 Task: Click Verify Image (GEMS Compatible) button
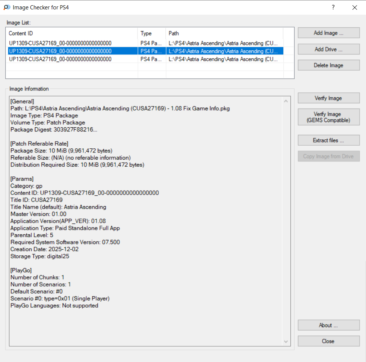[328, 117]
